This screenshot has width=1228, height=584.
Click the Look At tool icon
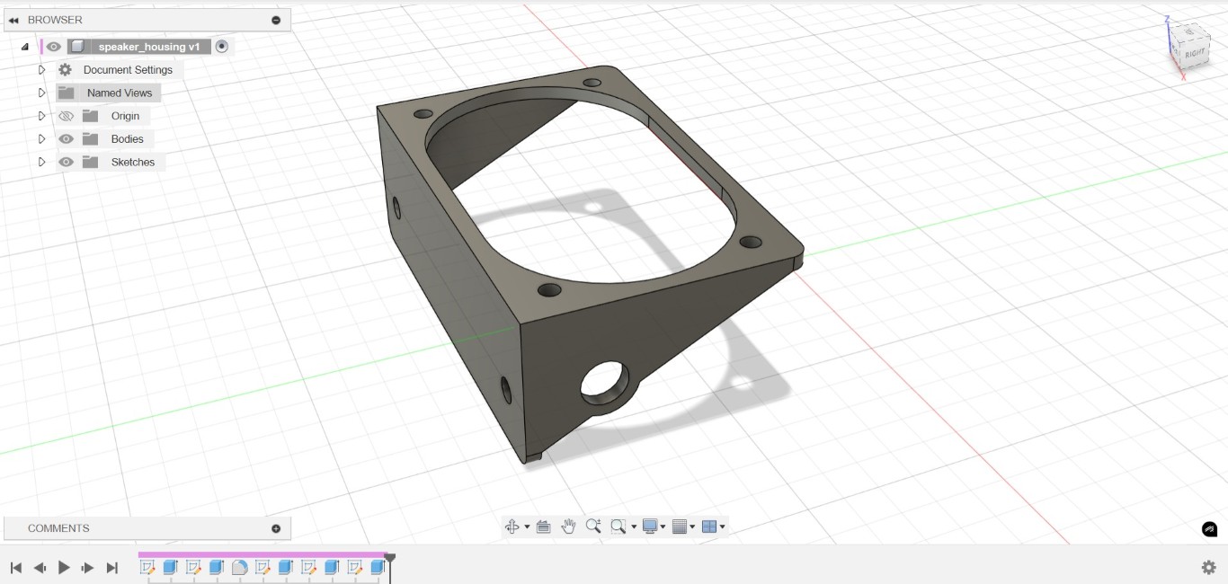[543, 526]
